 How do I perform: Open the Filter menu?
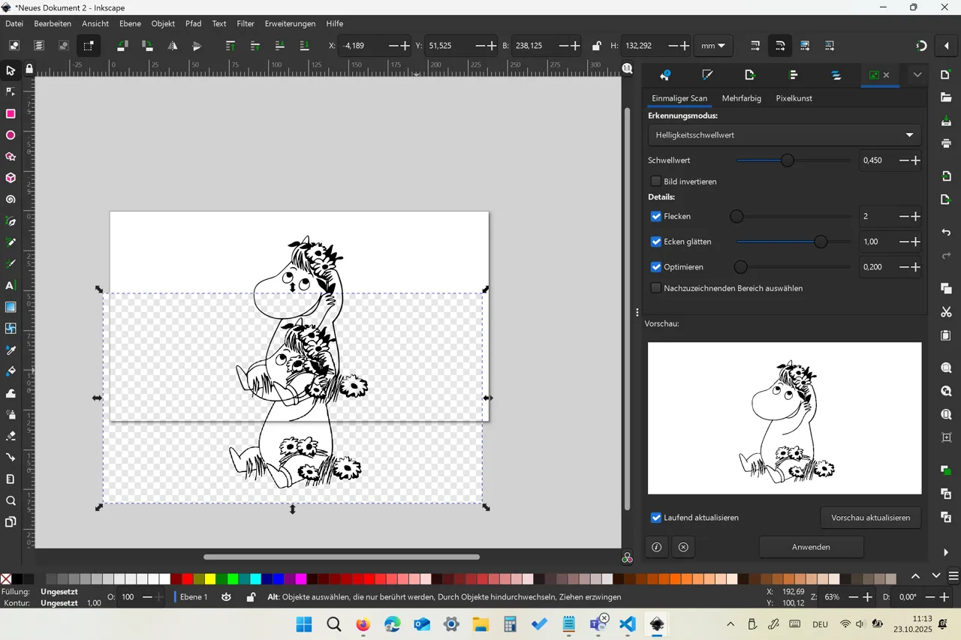coord(246,23)
